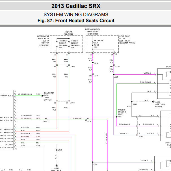Click fuse block pin number '37'
This screenshot has width=171, height=171.
[67, 55]
